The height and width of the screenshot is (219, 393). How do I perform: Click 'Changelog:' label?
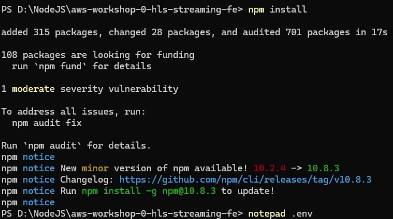coord(86,180)
